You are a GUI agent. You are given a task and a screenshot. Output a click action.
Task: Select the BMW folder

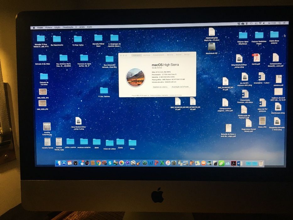(97, 144)
